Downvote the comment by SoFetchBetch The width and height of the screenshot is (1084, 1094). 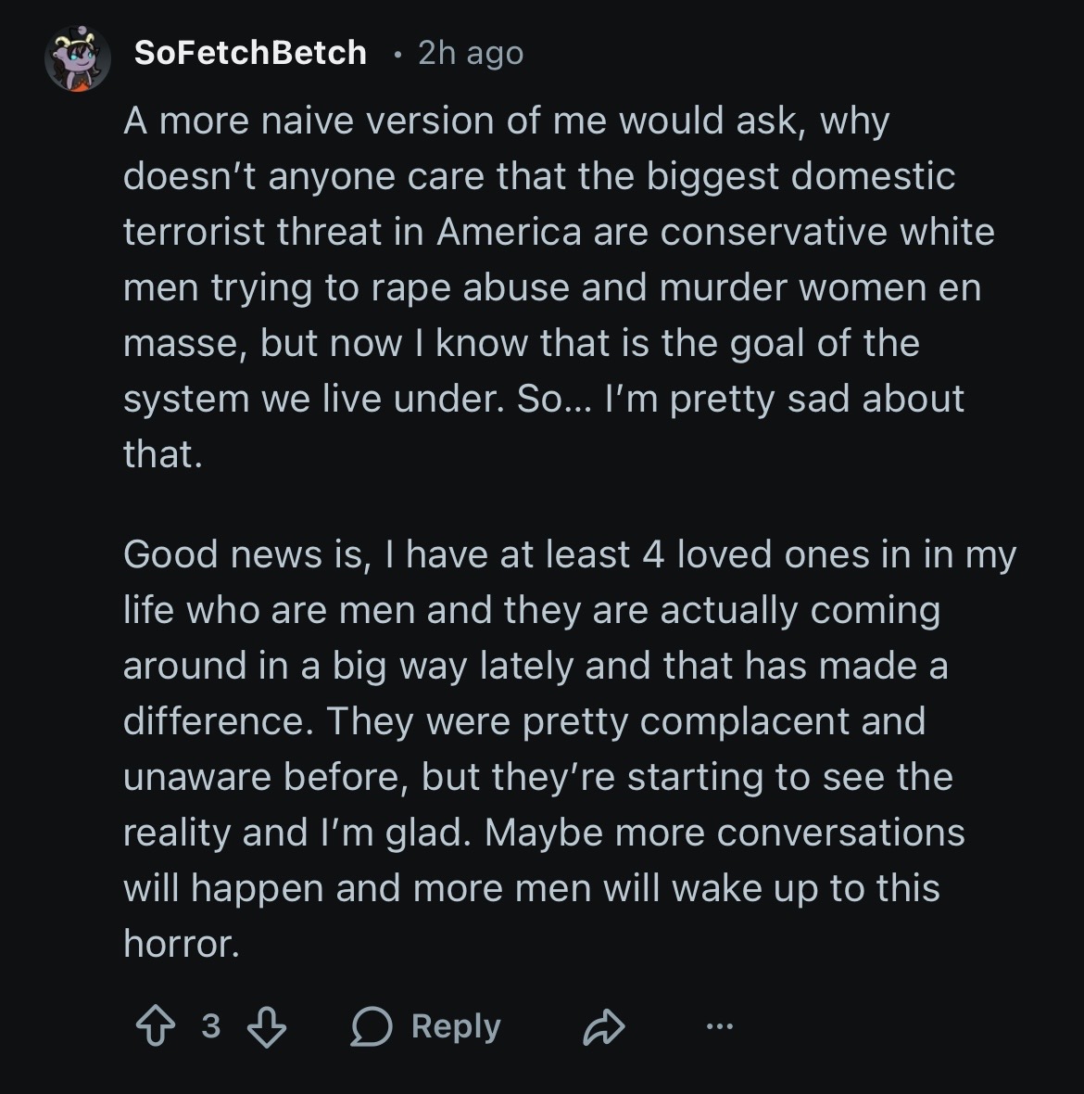[x=267, y=1026]
